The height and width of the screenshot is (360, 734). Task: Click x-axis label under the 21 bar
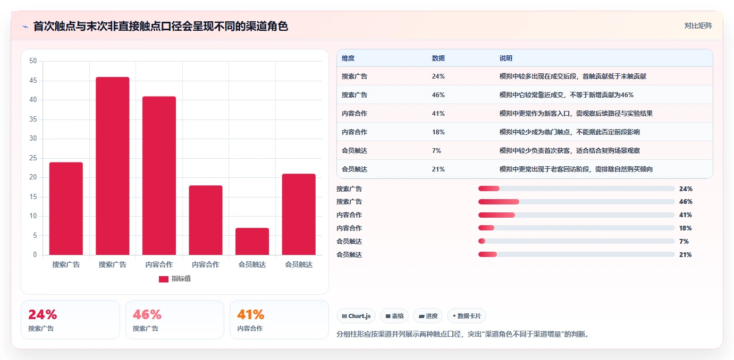[299, 264]
